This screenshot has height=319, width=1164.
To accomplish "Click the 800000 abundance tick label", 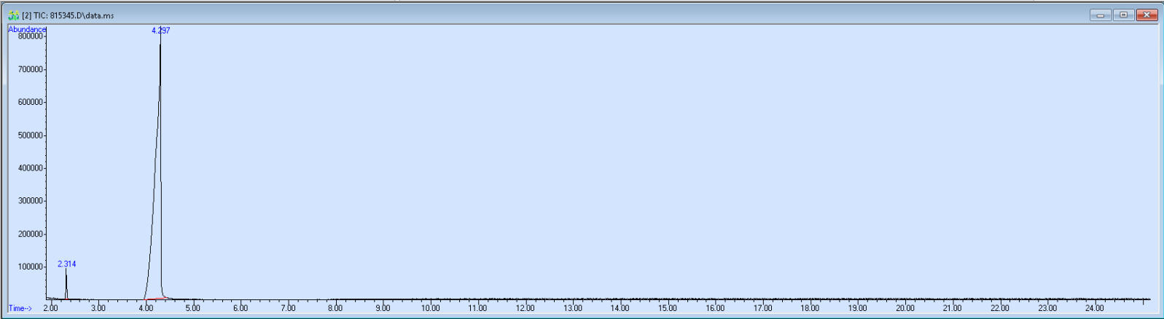I will (31, 36).
